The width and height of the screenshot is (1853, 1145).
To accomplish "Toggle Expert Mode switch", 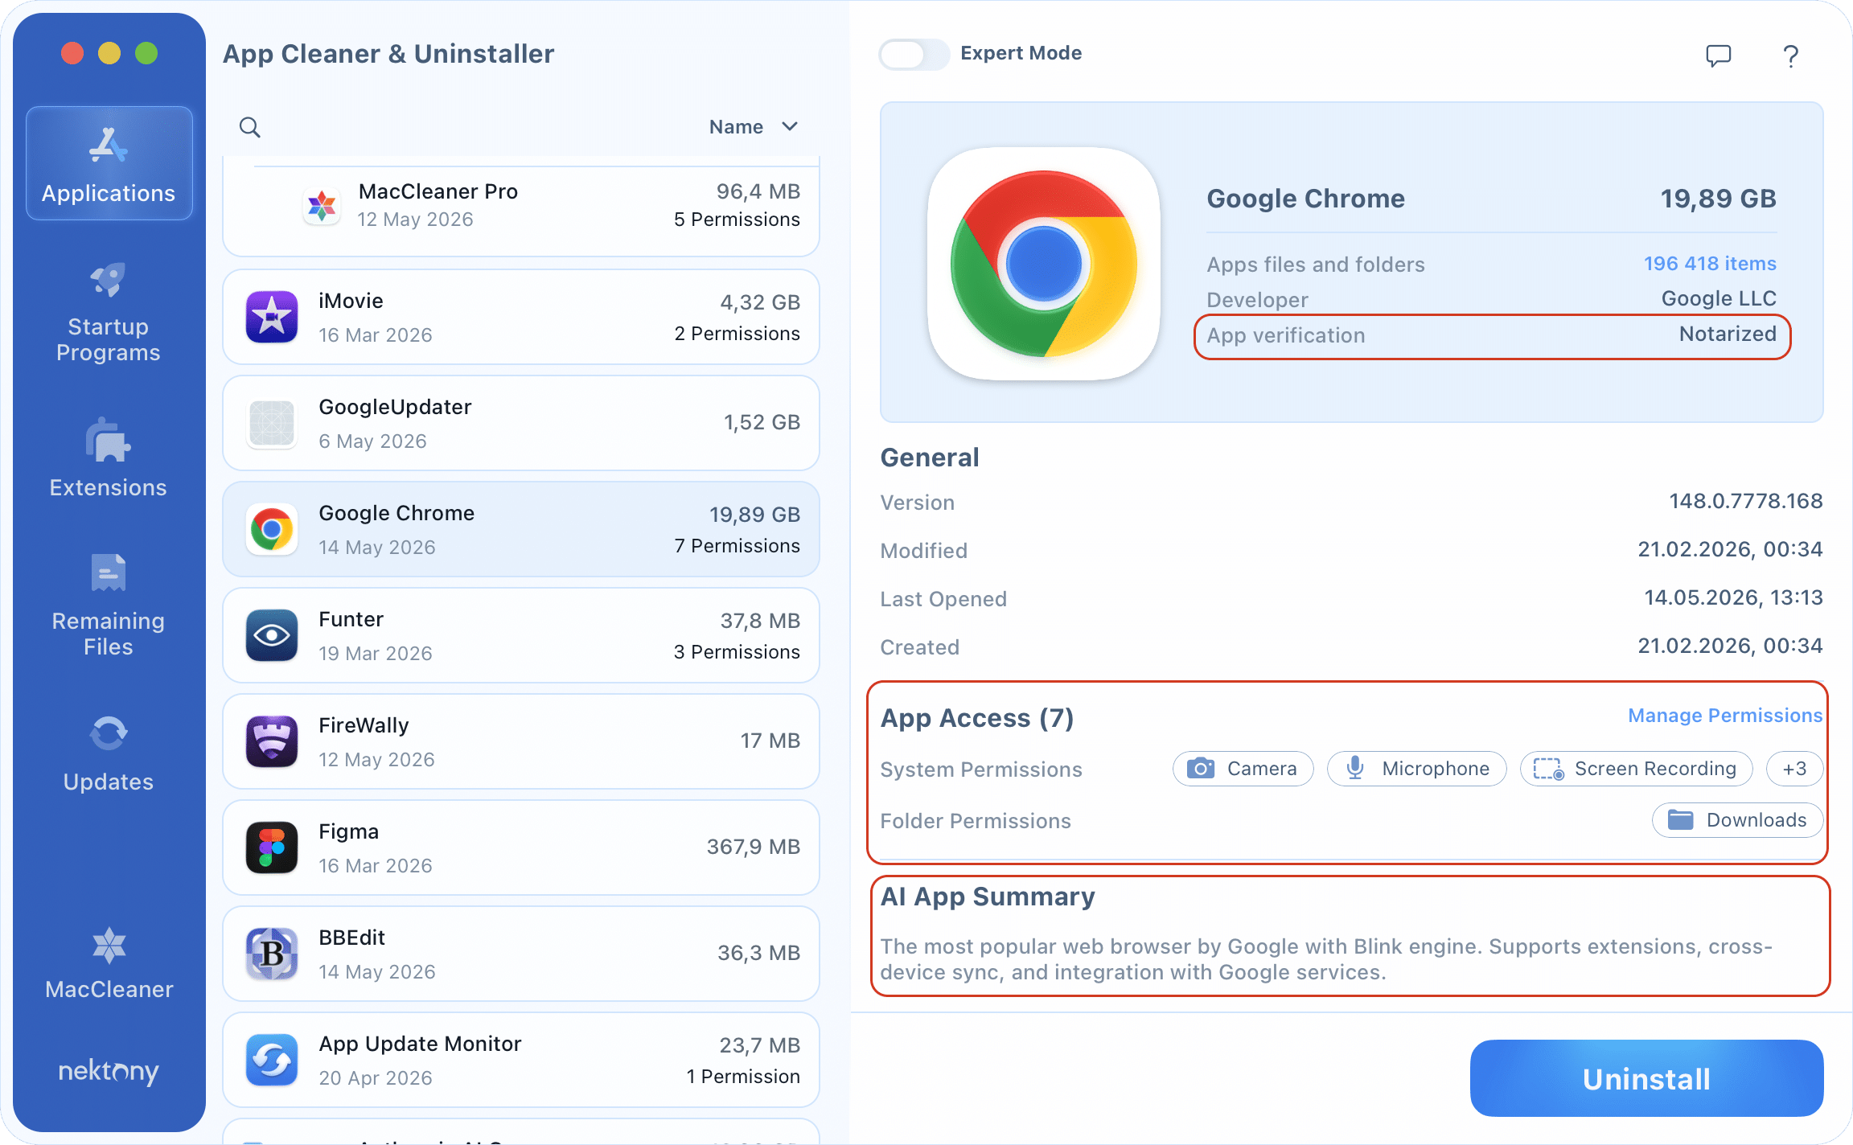I will click(914, 54).
